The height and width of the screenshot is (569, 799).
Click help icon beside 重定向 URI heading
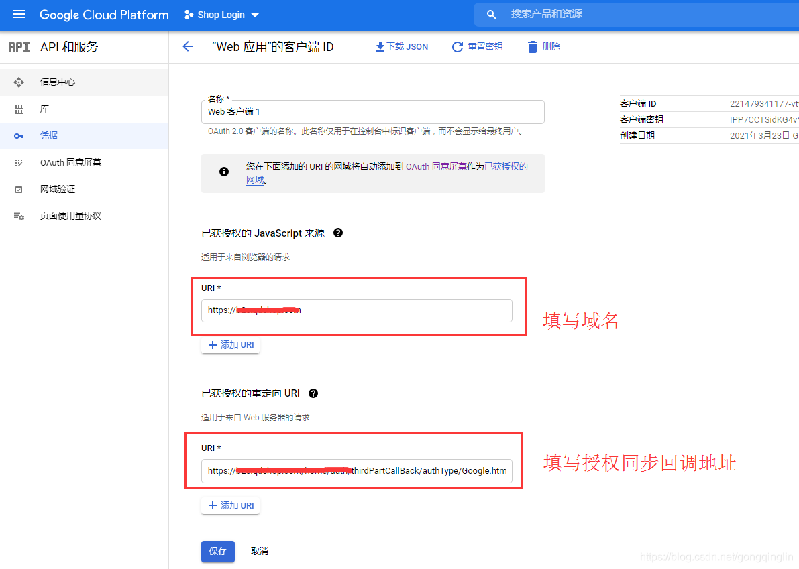[313, 393]
